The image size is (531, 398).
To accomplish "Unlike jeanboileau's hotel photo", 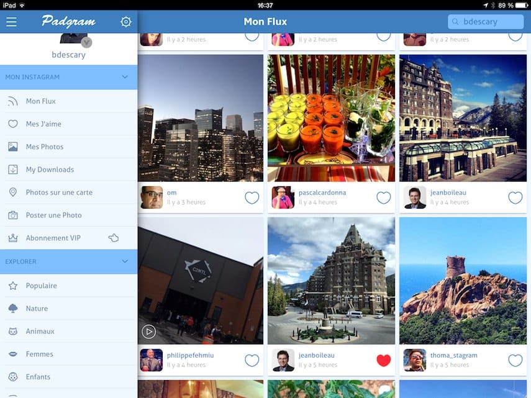I will 384,360.
